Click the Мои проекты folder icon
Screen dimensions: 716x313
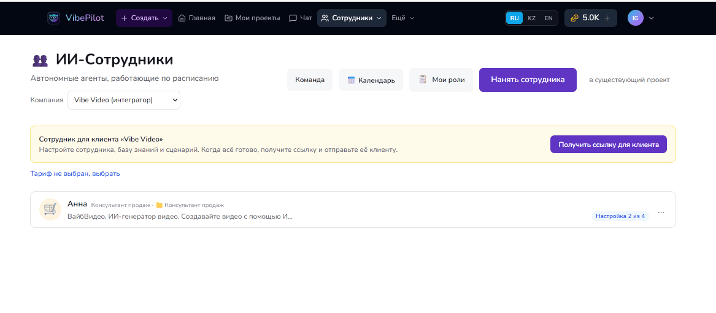[229, 18]
